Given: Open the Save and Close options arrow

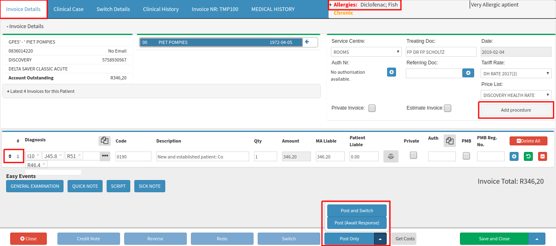Looking at the screenshot, I should coord(537,239).
